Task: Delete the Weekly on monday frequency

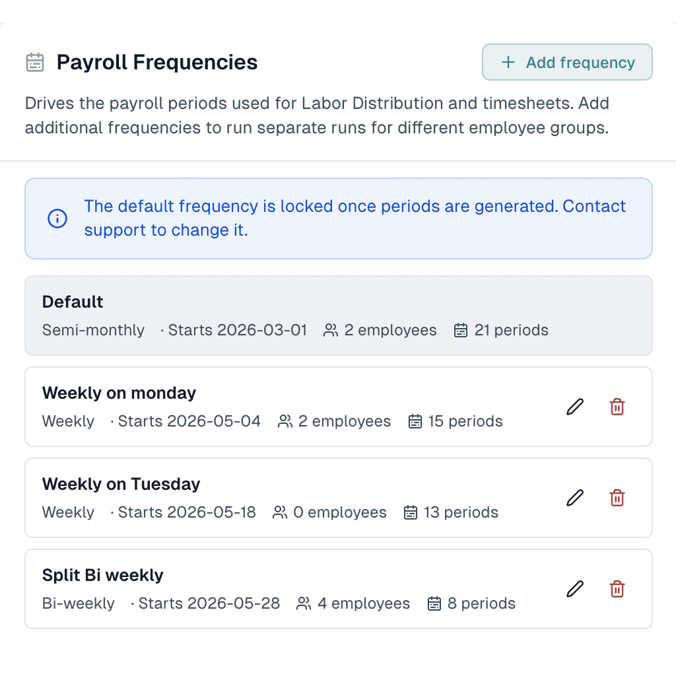Action: (617, 407)
